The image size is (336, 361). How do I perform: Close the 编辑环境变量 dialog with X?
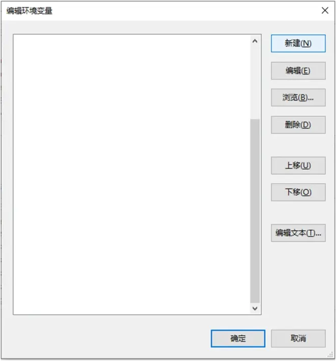pyautogui.click(x=325, y=10)
